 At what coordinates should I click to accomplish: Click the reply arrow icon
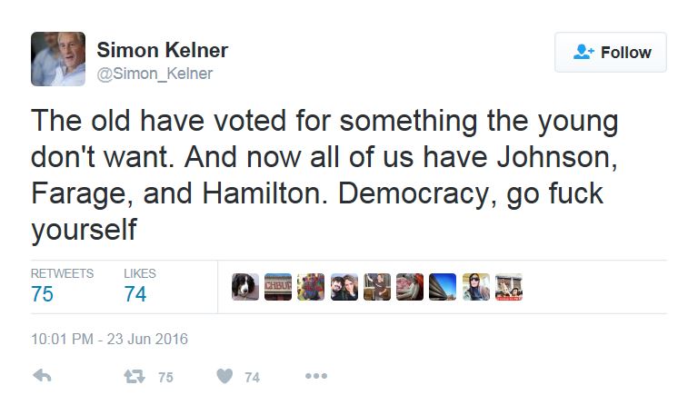(x=41, y=377)
